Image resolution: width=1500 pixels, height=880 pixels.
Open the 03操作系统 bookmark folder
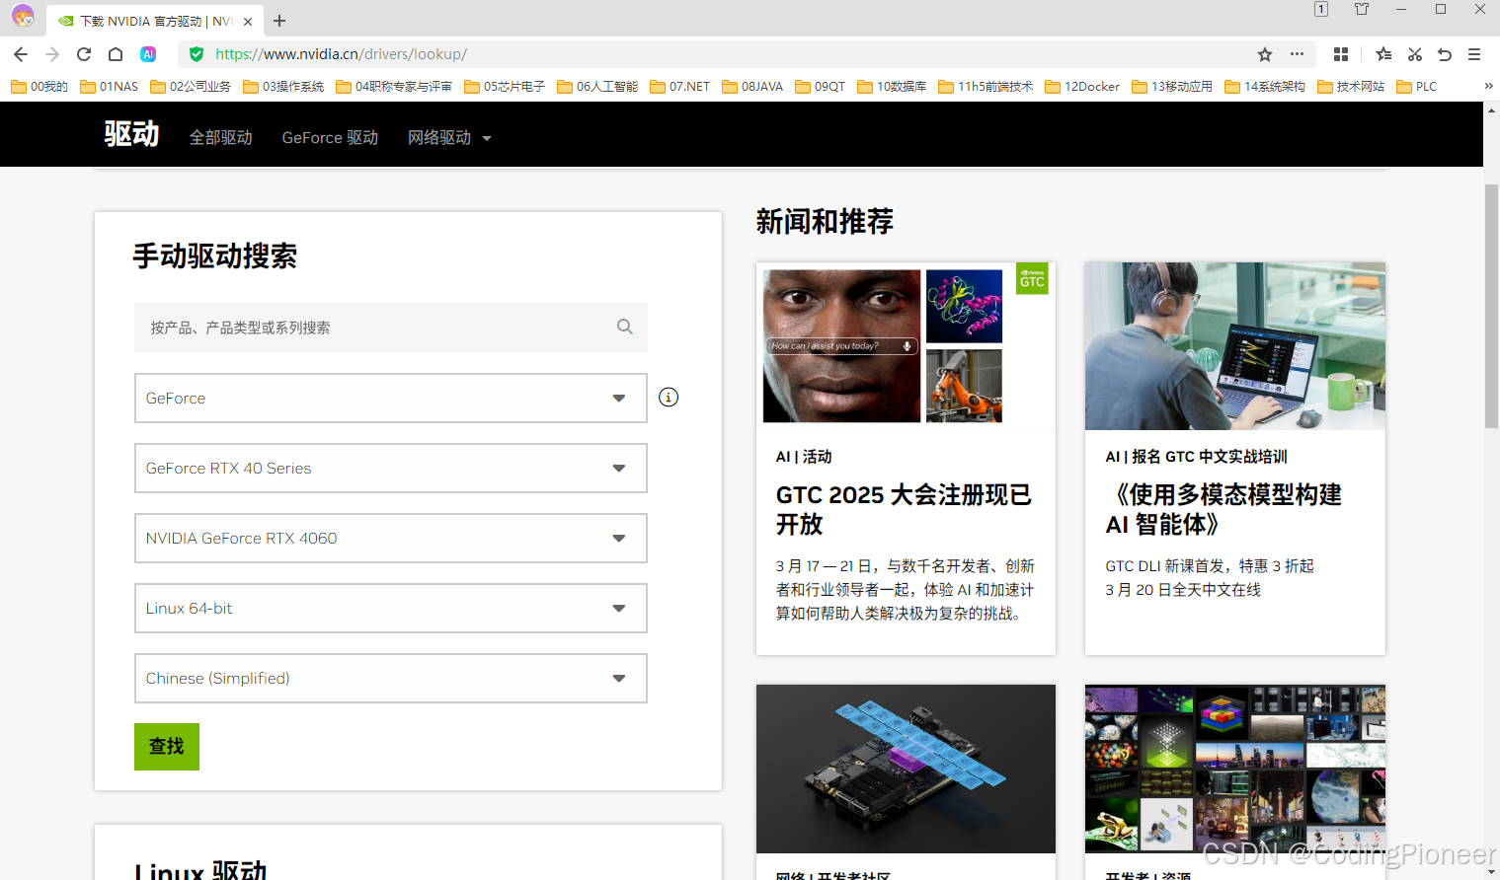tap(283, 87)
